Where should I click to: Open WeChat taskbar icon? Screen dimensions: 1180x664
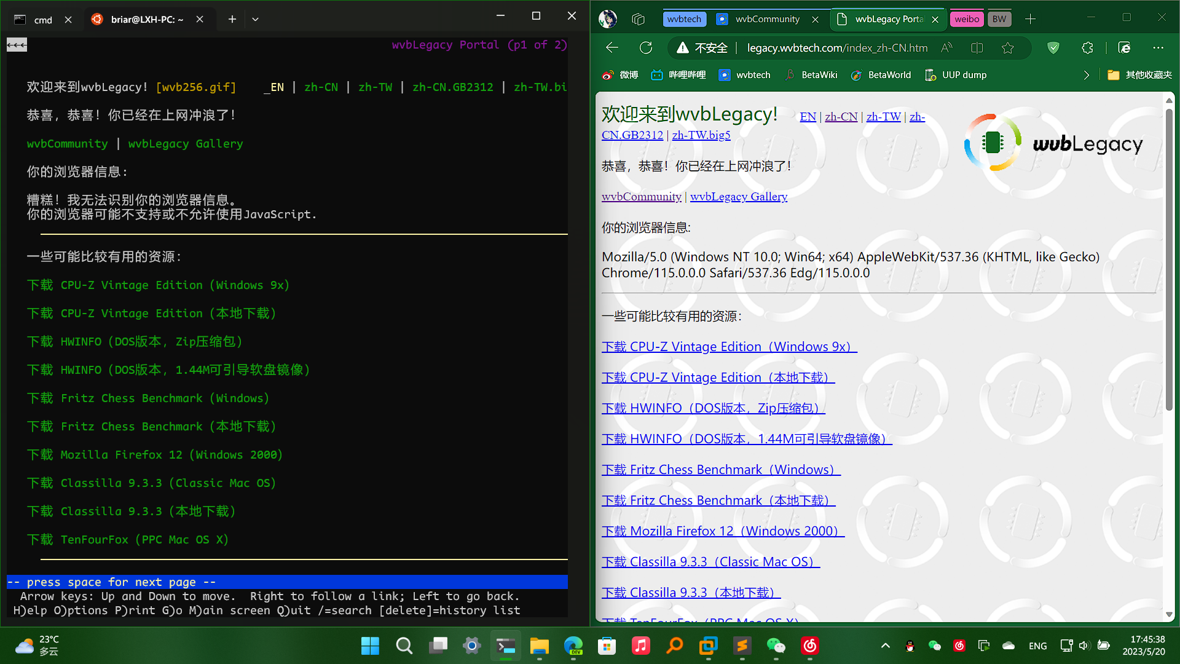(x=776, y=646)
